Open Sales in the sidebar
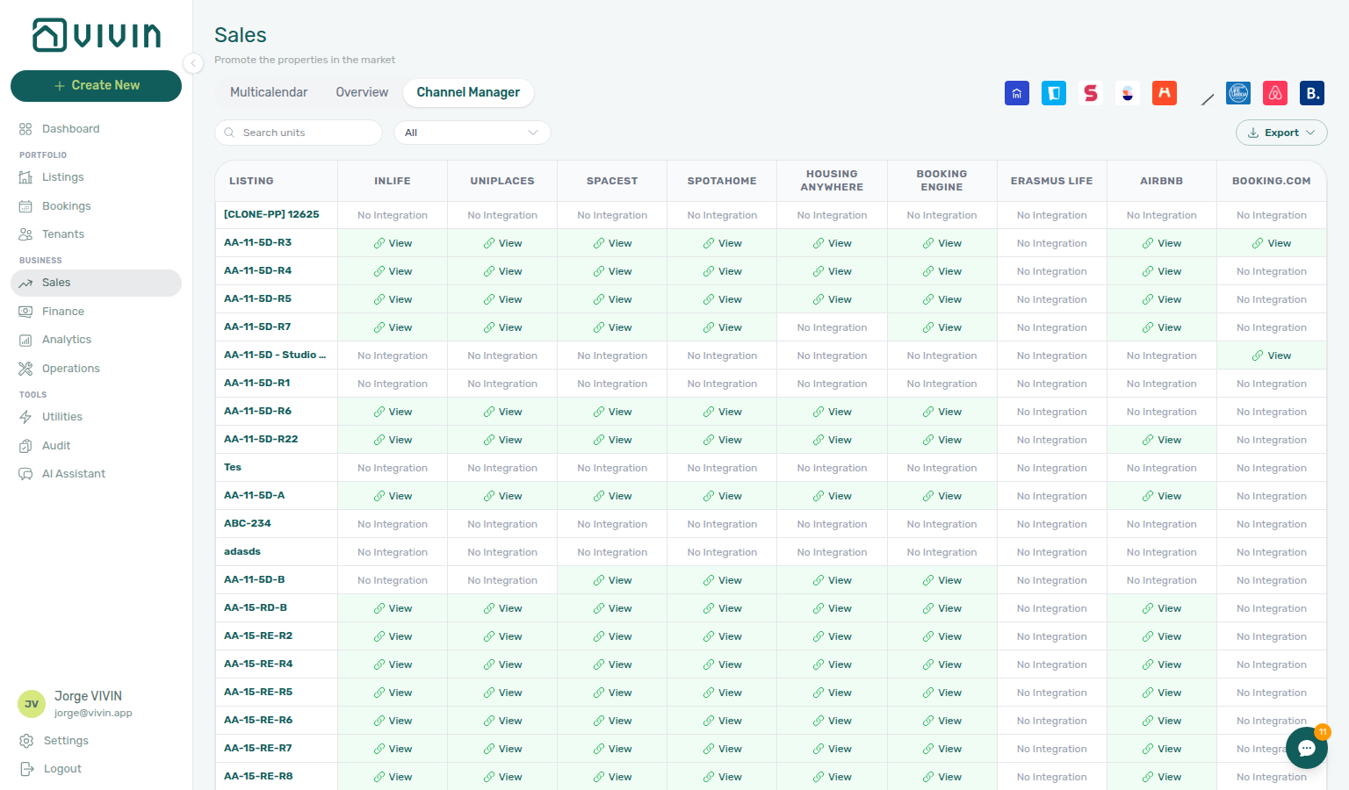Image resolution: width=1349 pixels, height=790 pixels. coord(96,283)
